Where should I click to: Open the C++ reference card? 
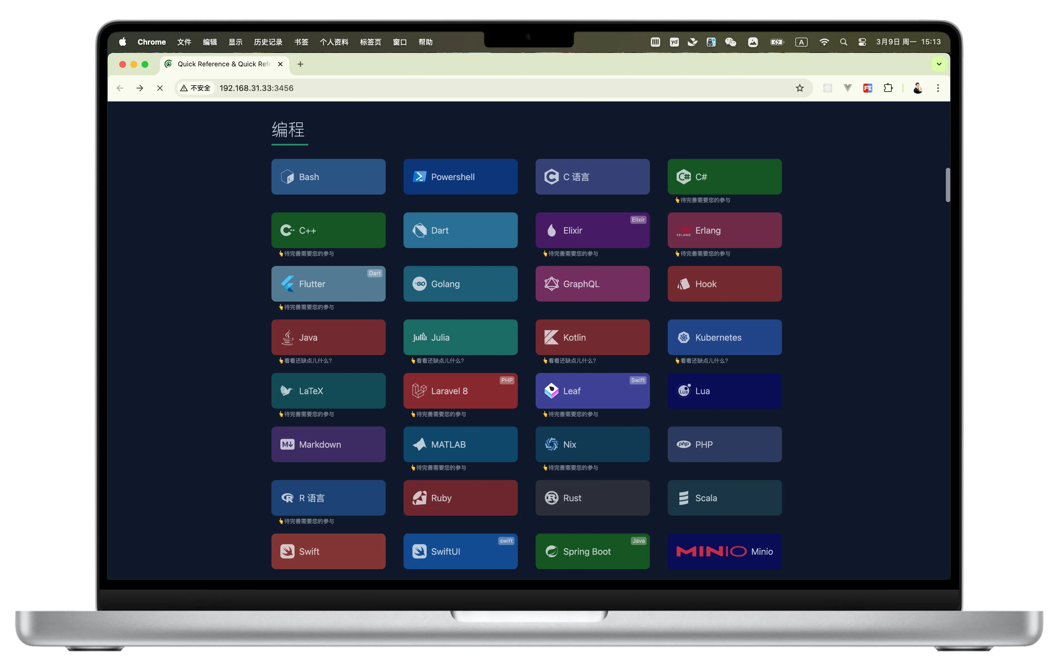tap(328, 231)
